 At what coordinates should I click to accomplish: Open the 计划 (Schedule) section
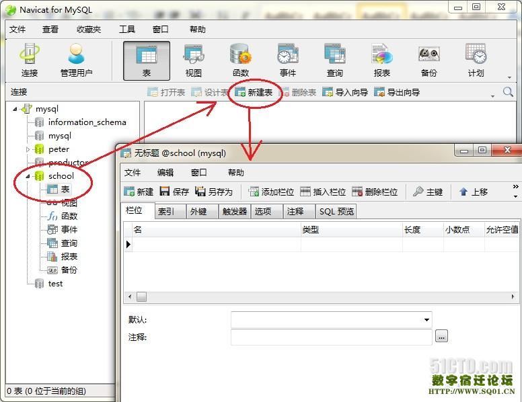click(x=476, y=61)
